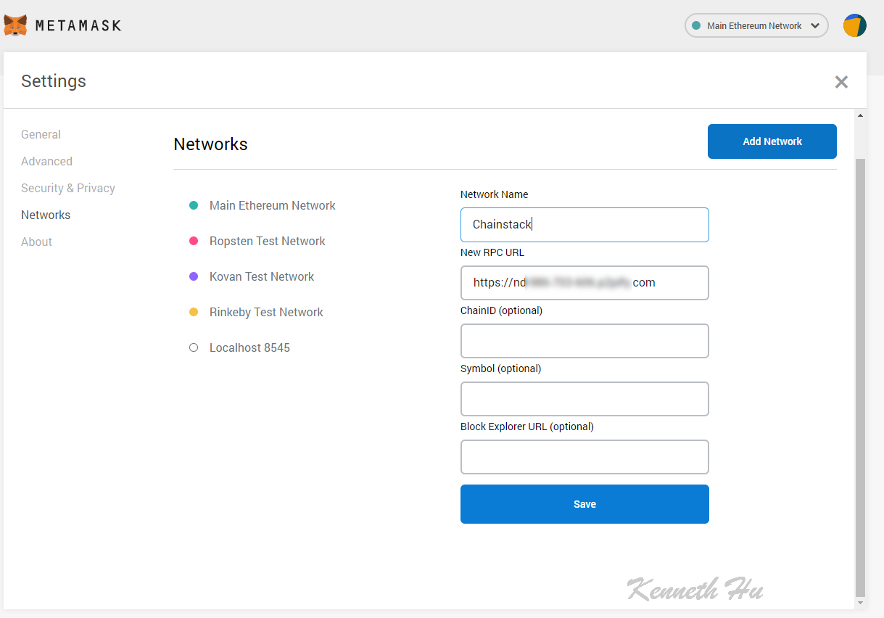
Task: Click the scrollbar up arrow
Action: point(861,115)
